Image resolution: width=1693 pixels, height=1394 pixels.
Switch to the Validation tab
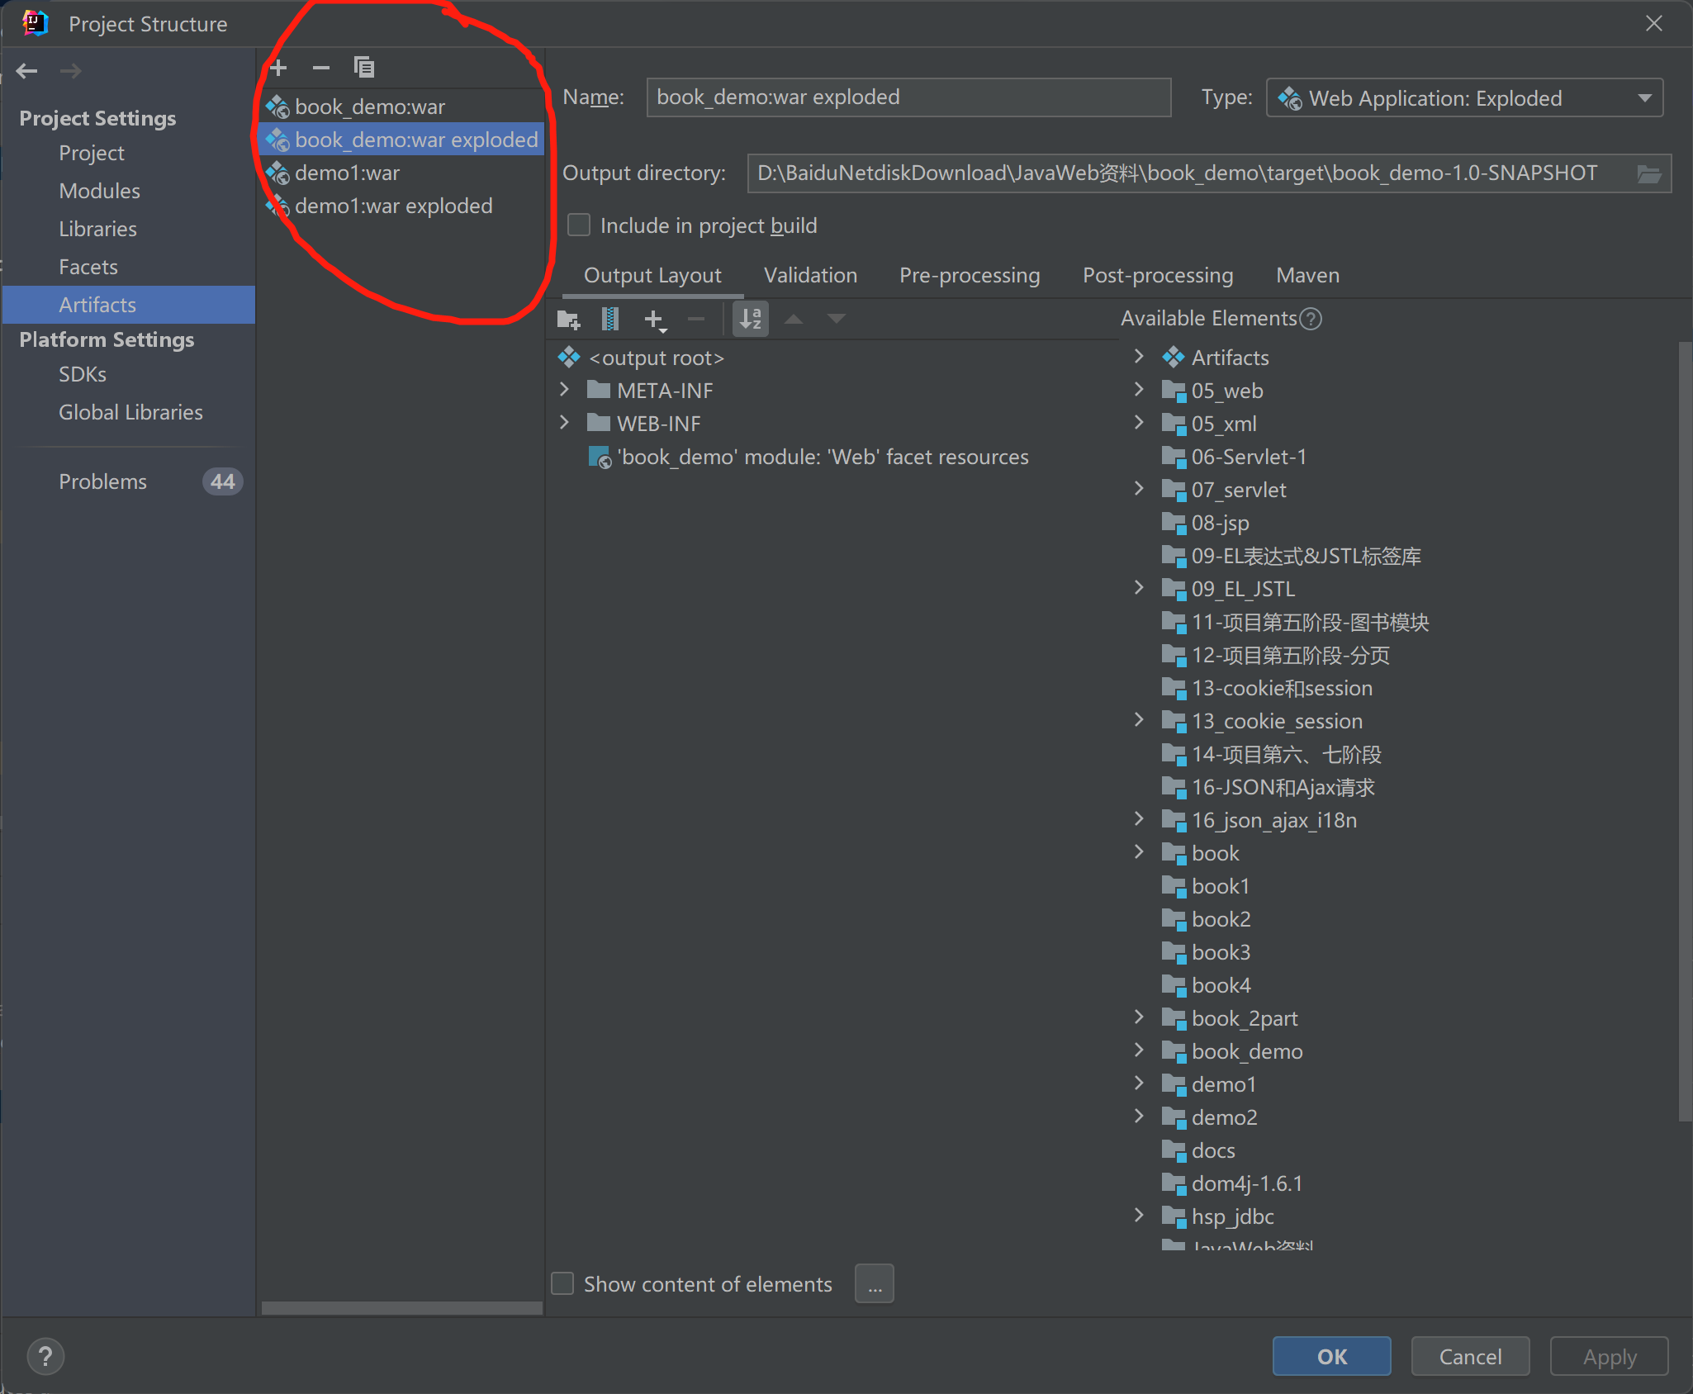(810, 275)
